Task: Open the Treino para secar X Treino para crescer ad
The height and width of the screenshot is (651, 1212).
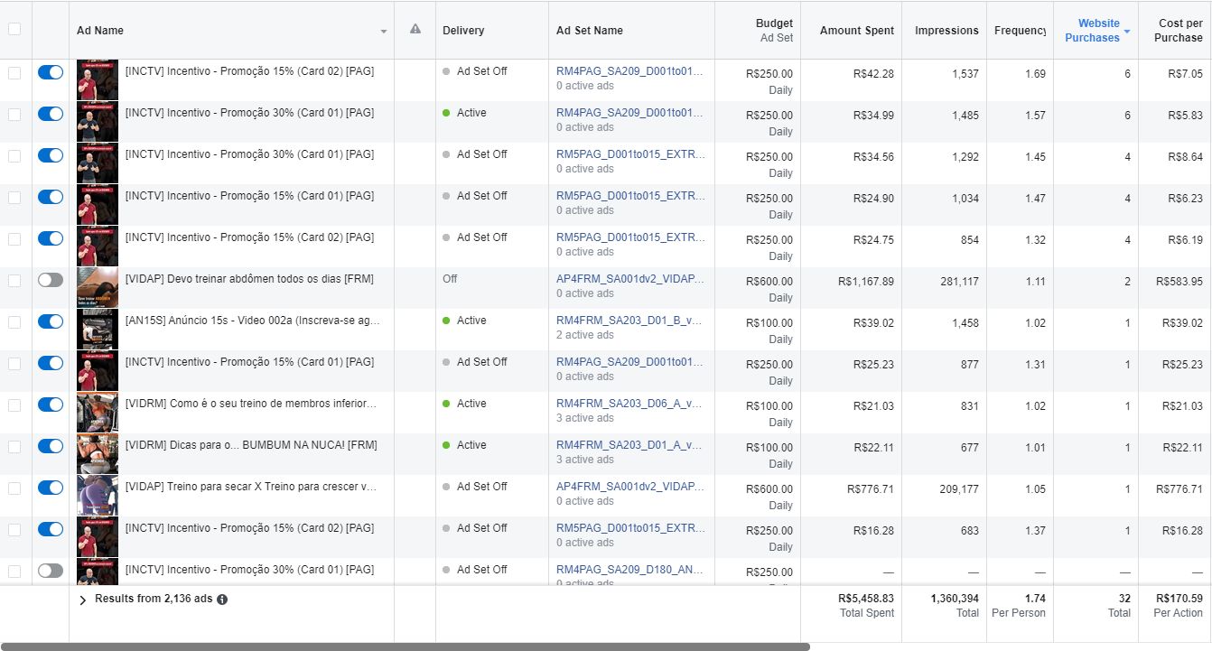Action: point(250,487)
